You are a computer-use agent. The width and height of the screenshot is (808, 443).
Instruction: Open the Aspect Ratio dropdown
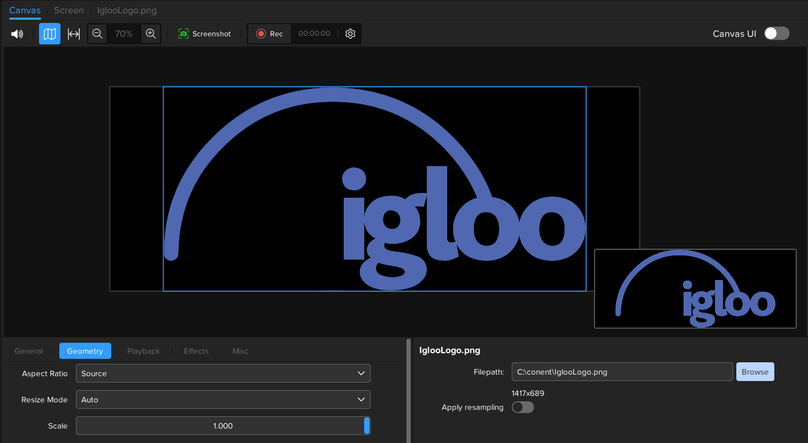coord(223,374)
